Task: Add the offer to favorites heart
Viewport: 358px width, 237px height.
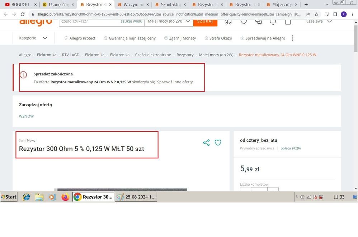Action: (218, 143)
